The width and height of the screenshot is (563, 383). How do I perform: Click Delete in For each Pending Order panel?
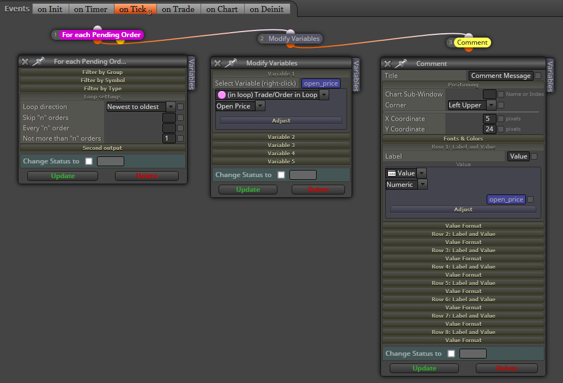tap(147, 176)
